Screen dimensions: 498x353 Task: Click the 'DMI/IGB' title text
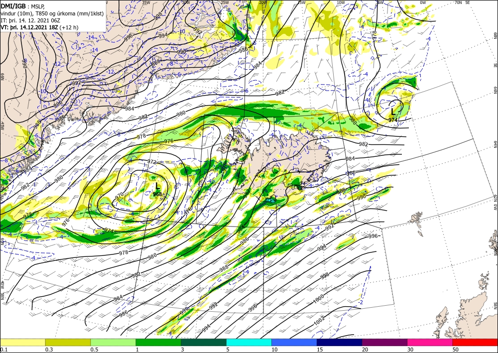click(13, 5)
